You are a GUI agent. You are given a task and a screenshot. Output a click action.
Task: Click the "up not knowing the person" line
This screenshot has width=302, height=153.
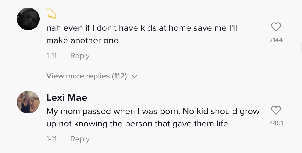[138, 124]
